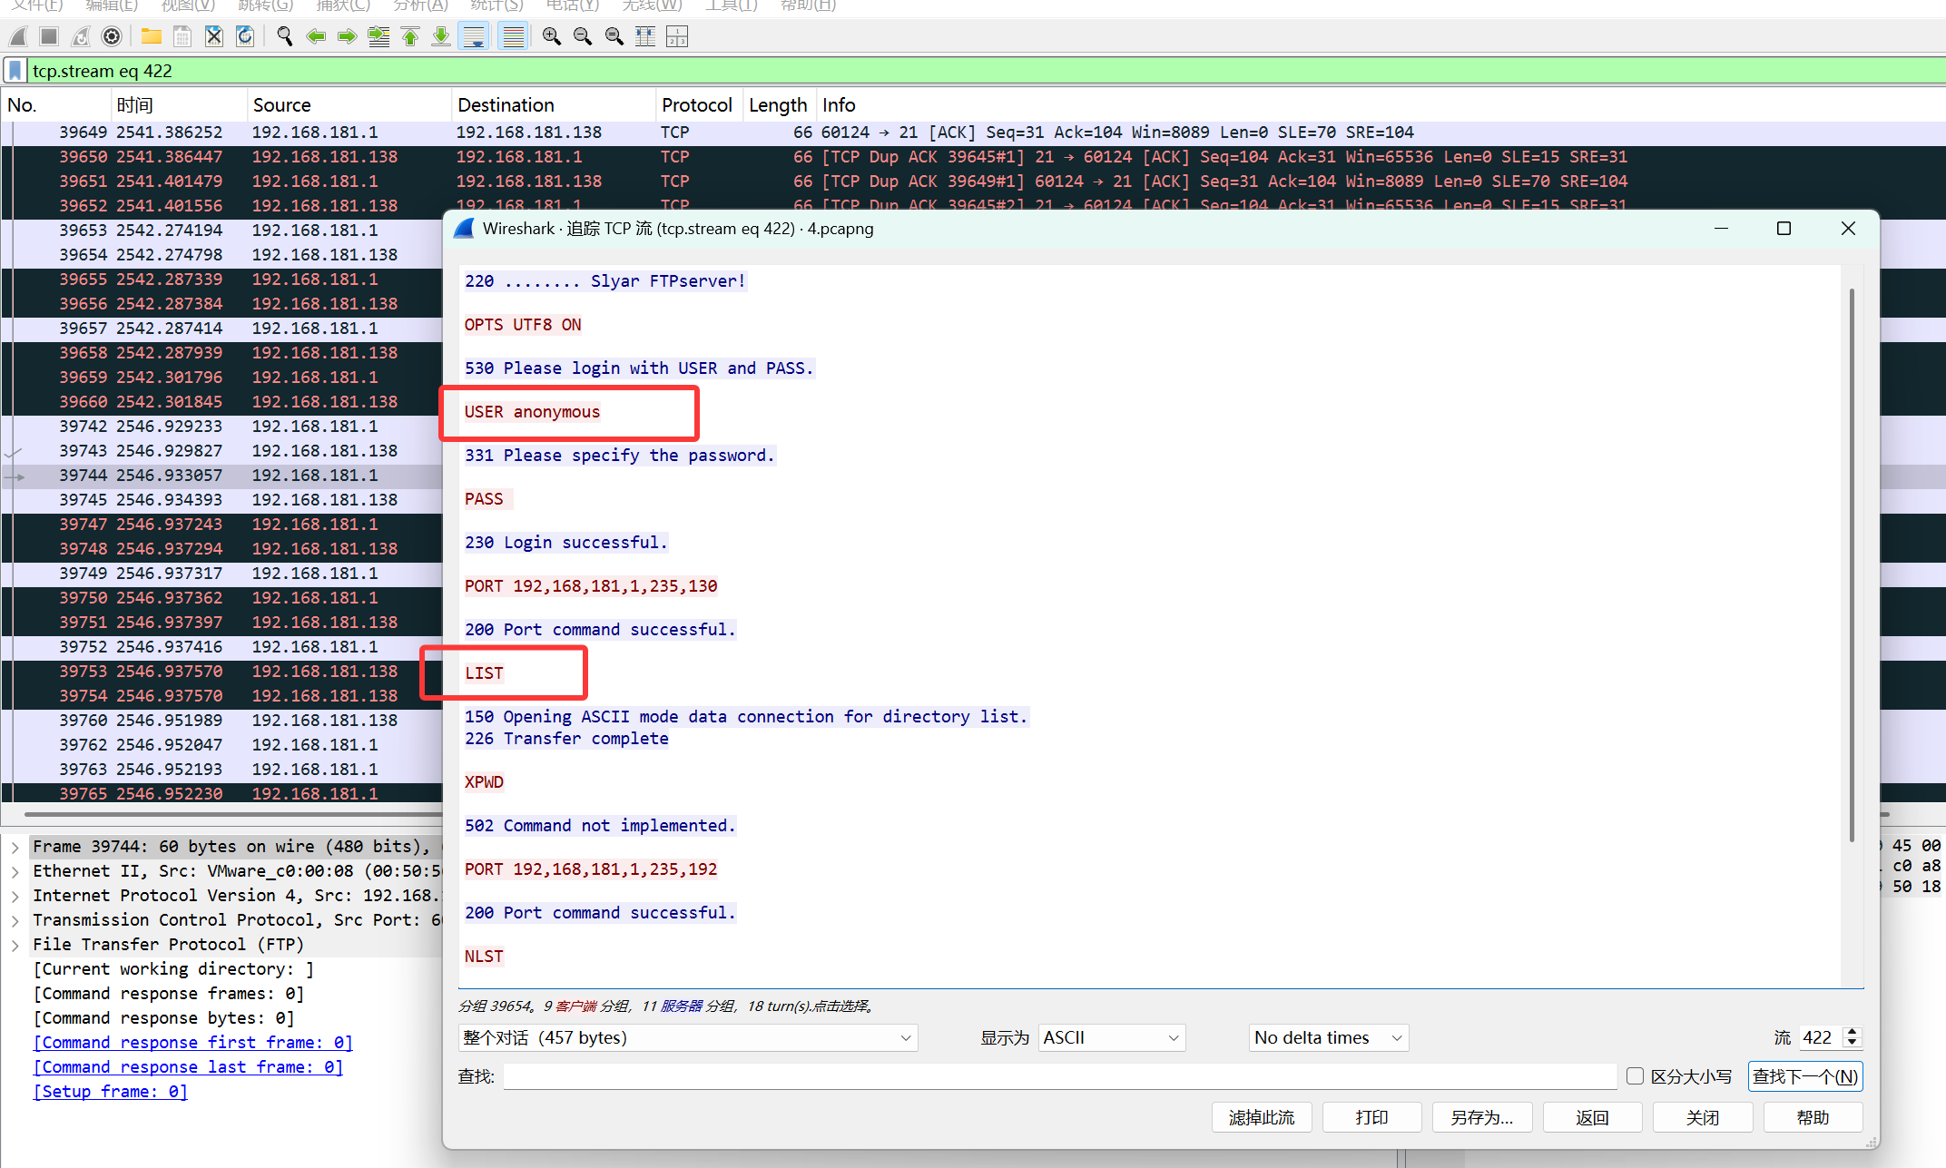The width and height of the screenshot is (1946, 1168).
Task: Click the 查找 search input field
Action: (x=1059, y=1076)
